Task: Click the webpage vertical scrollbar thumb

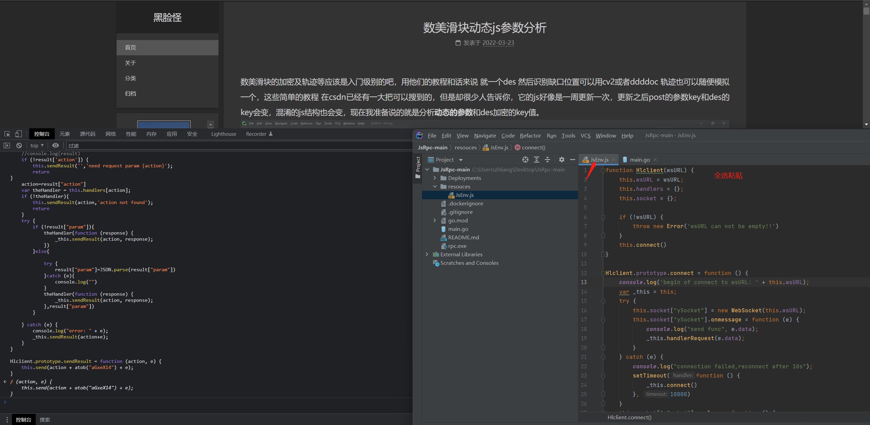Action: tap(866, 10)
